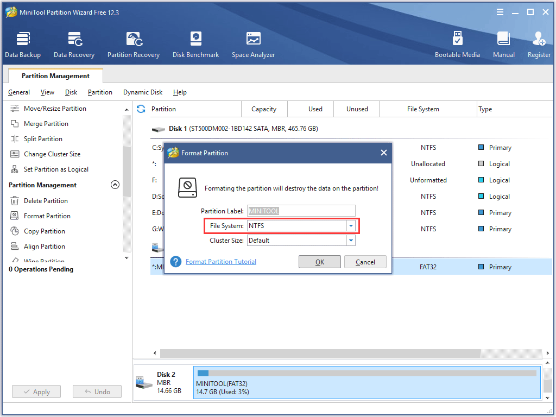556x417 pixels.
Task: Open the Cluster Size dropdown
Action: pos(351,241)
